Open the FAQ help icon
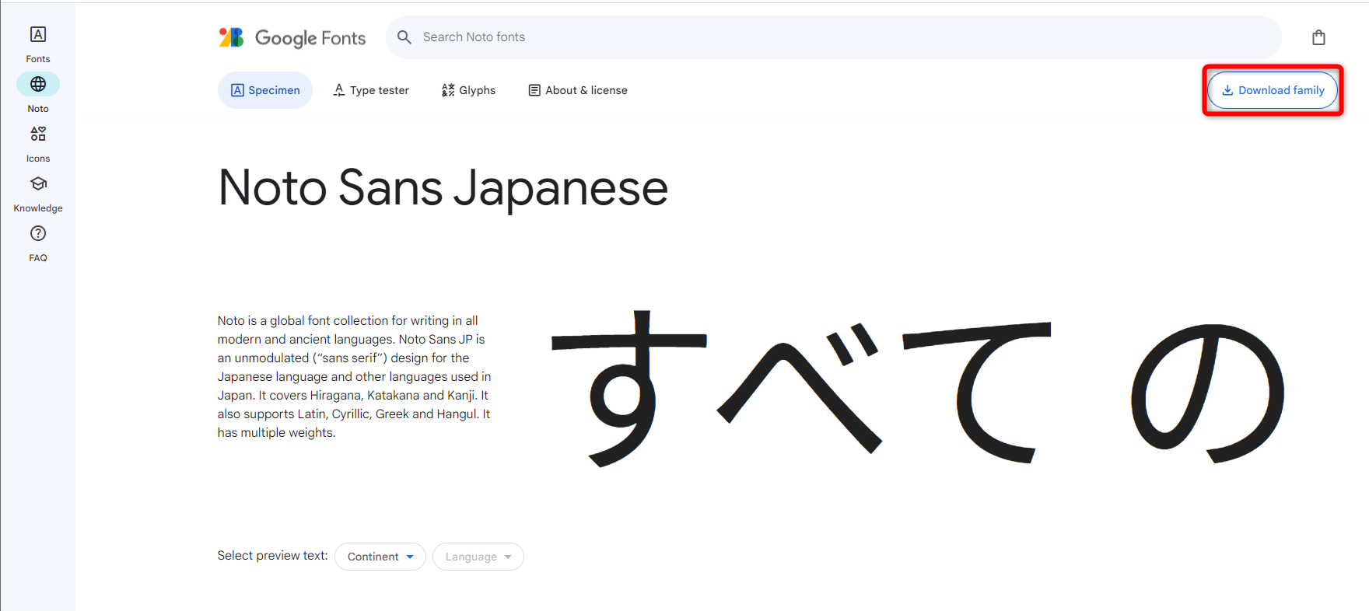The height and width of the screenshot is (611, 1369). [38, 233]
